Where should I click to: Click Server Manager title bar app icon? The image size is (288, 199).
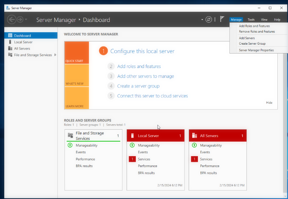coord(8,8)
